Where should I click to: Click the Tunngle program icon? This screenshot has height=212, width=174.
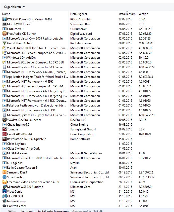5,129
